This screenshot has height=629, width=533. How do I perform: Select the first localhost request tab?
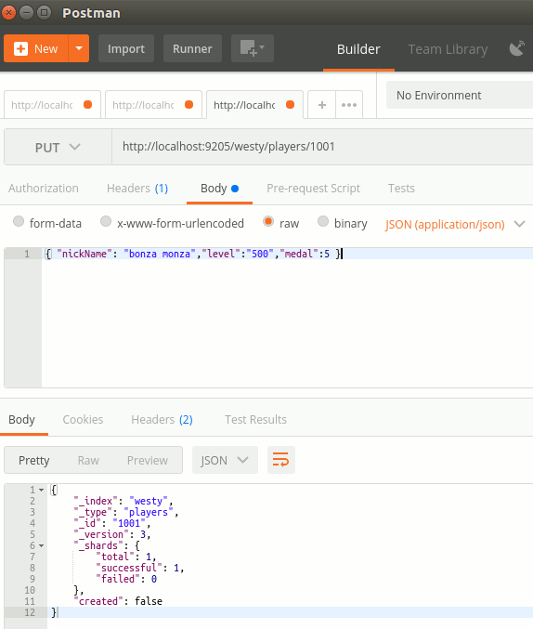[52, 105]
